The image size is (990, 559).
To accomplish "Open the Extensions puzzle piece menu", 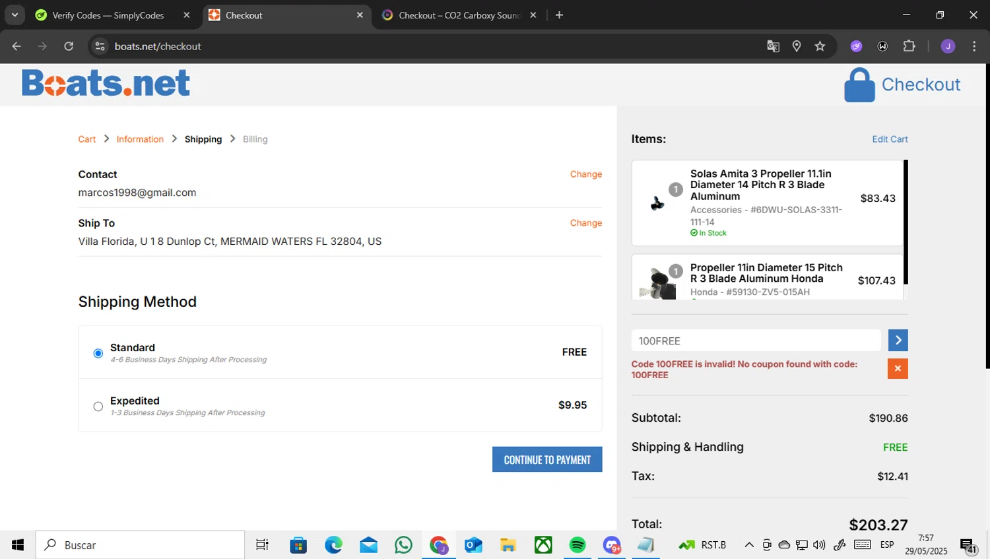I will 909,46.
